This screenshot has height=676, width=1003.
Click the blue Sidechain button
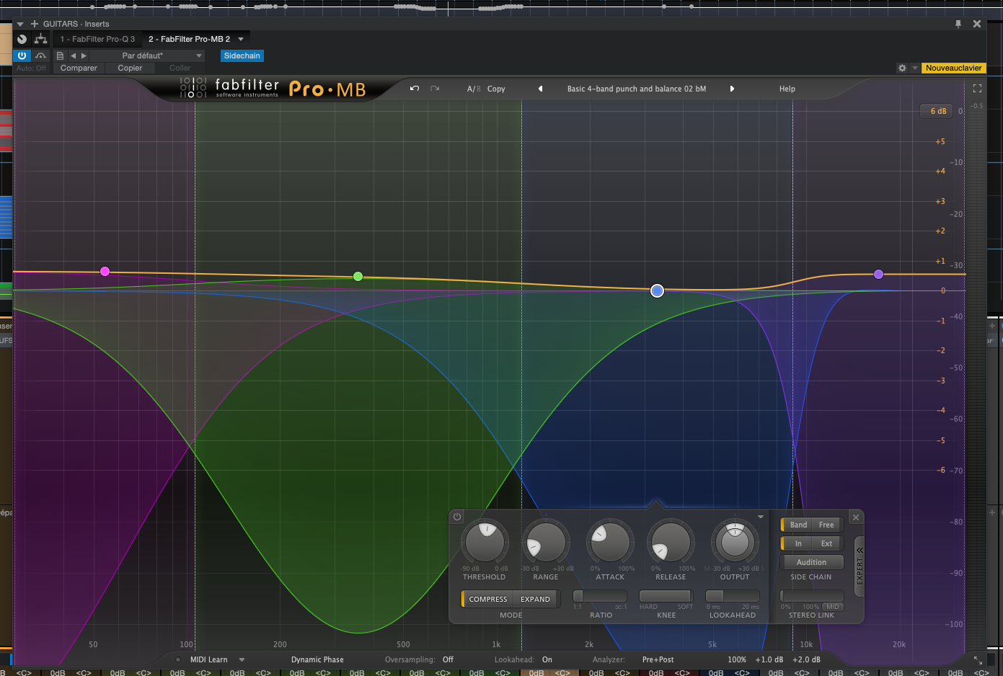coord(242,55)
